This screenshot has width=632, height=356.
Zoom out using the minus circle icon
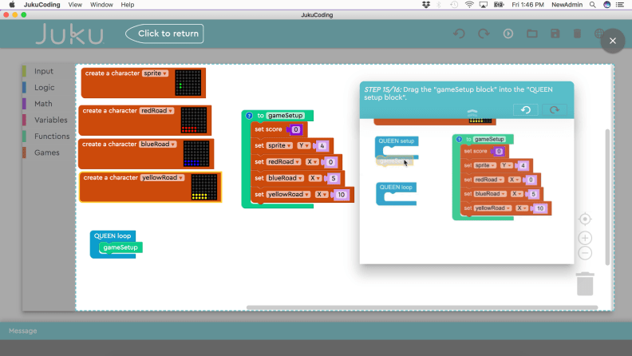coord(585,253)
